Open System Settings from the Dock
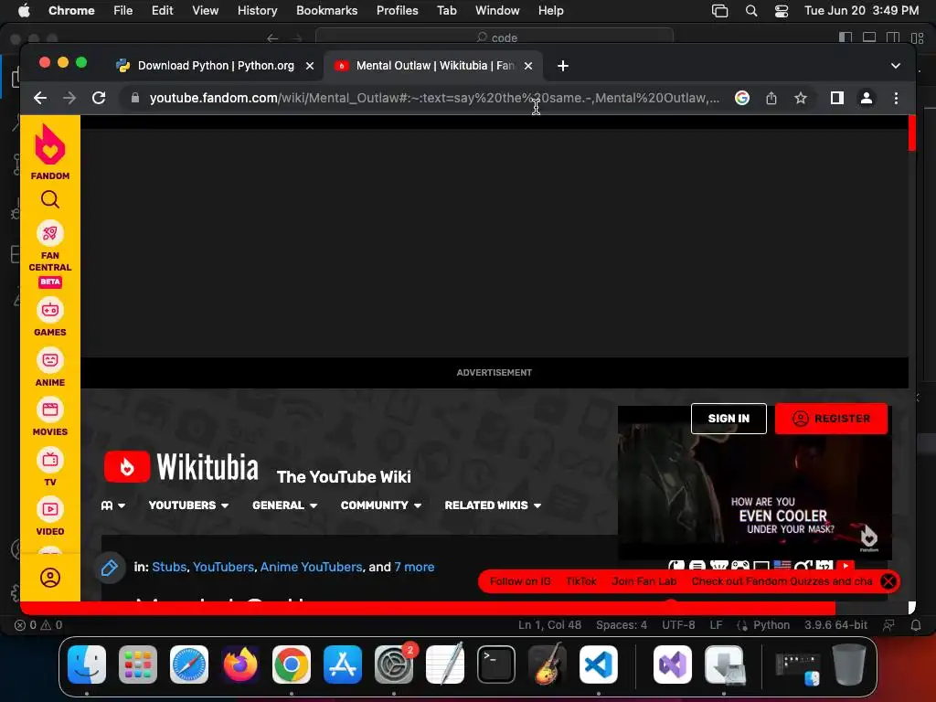 point(394,665)
